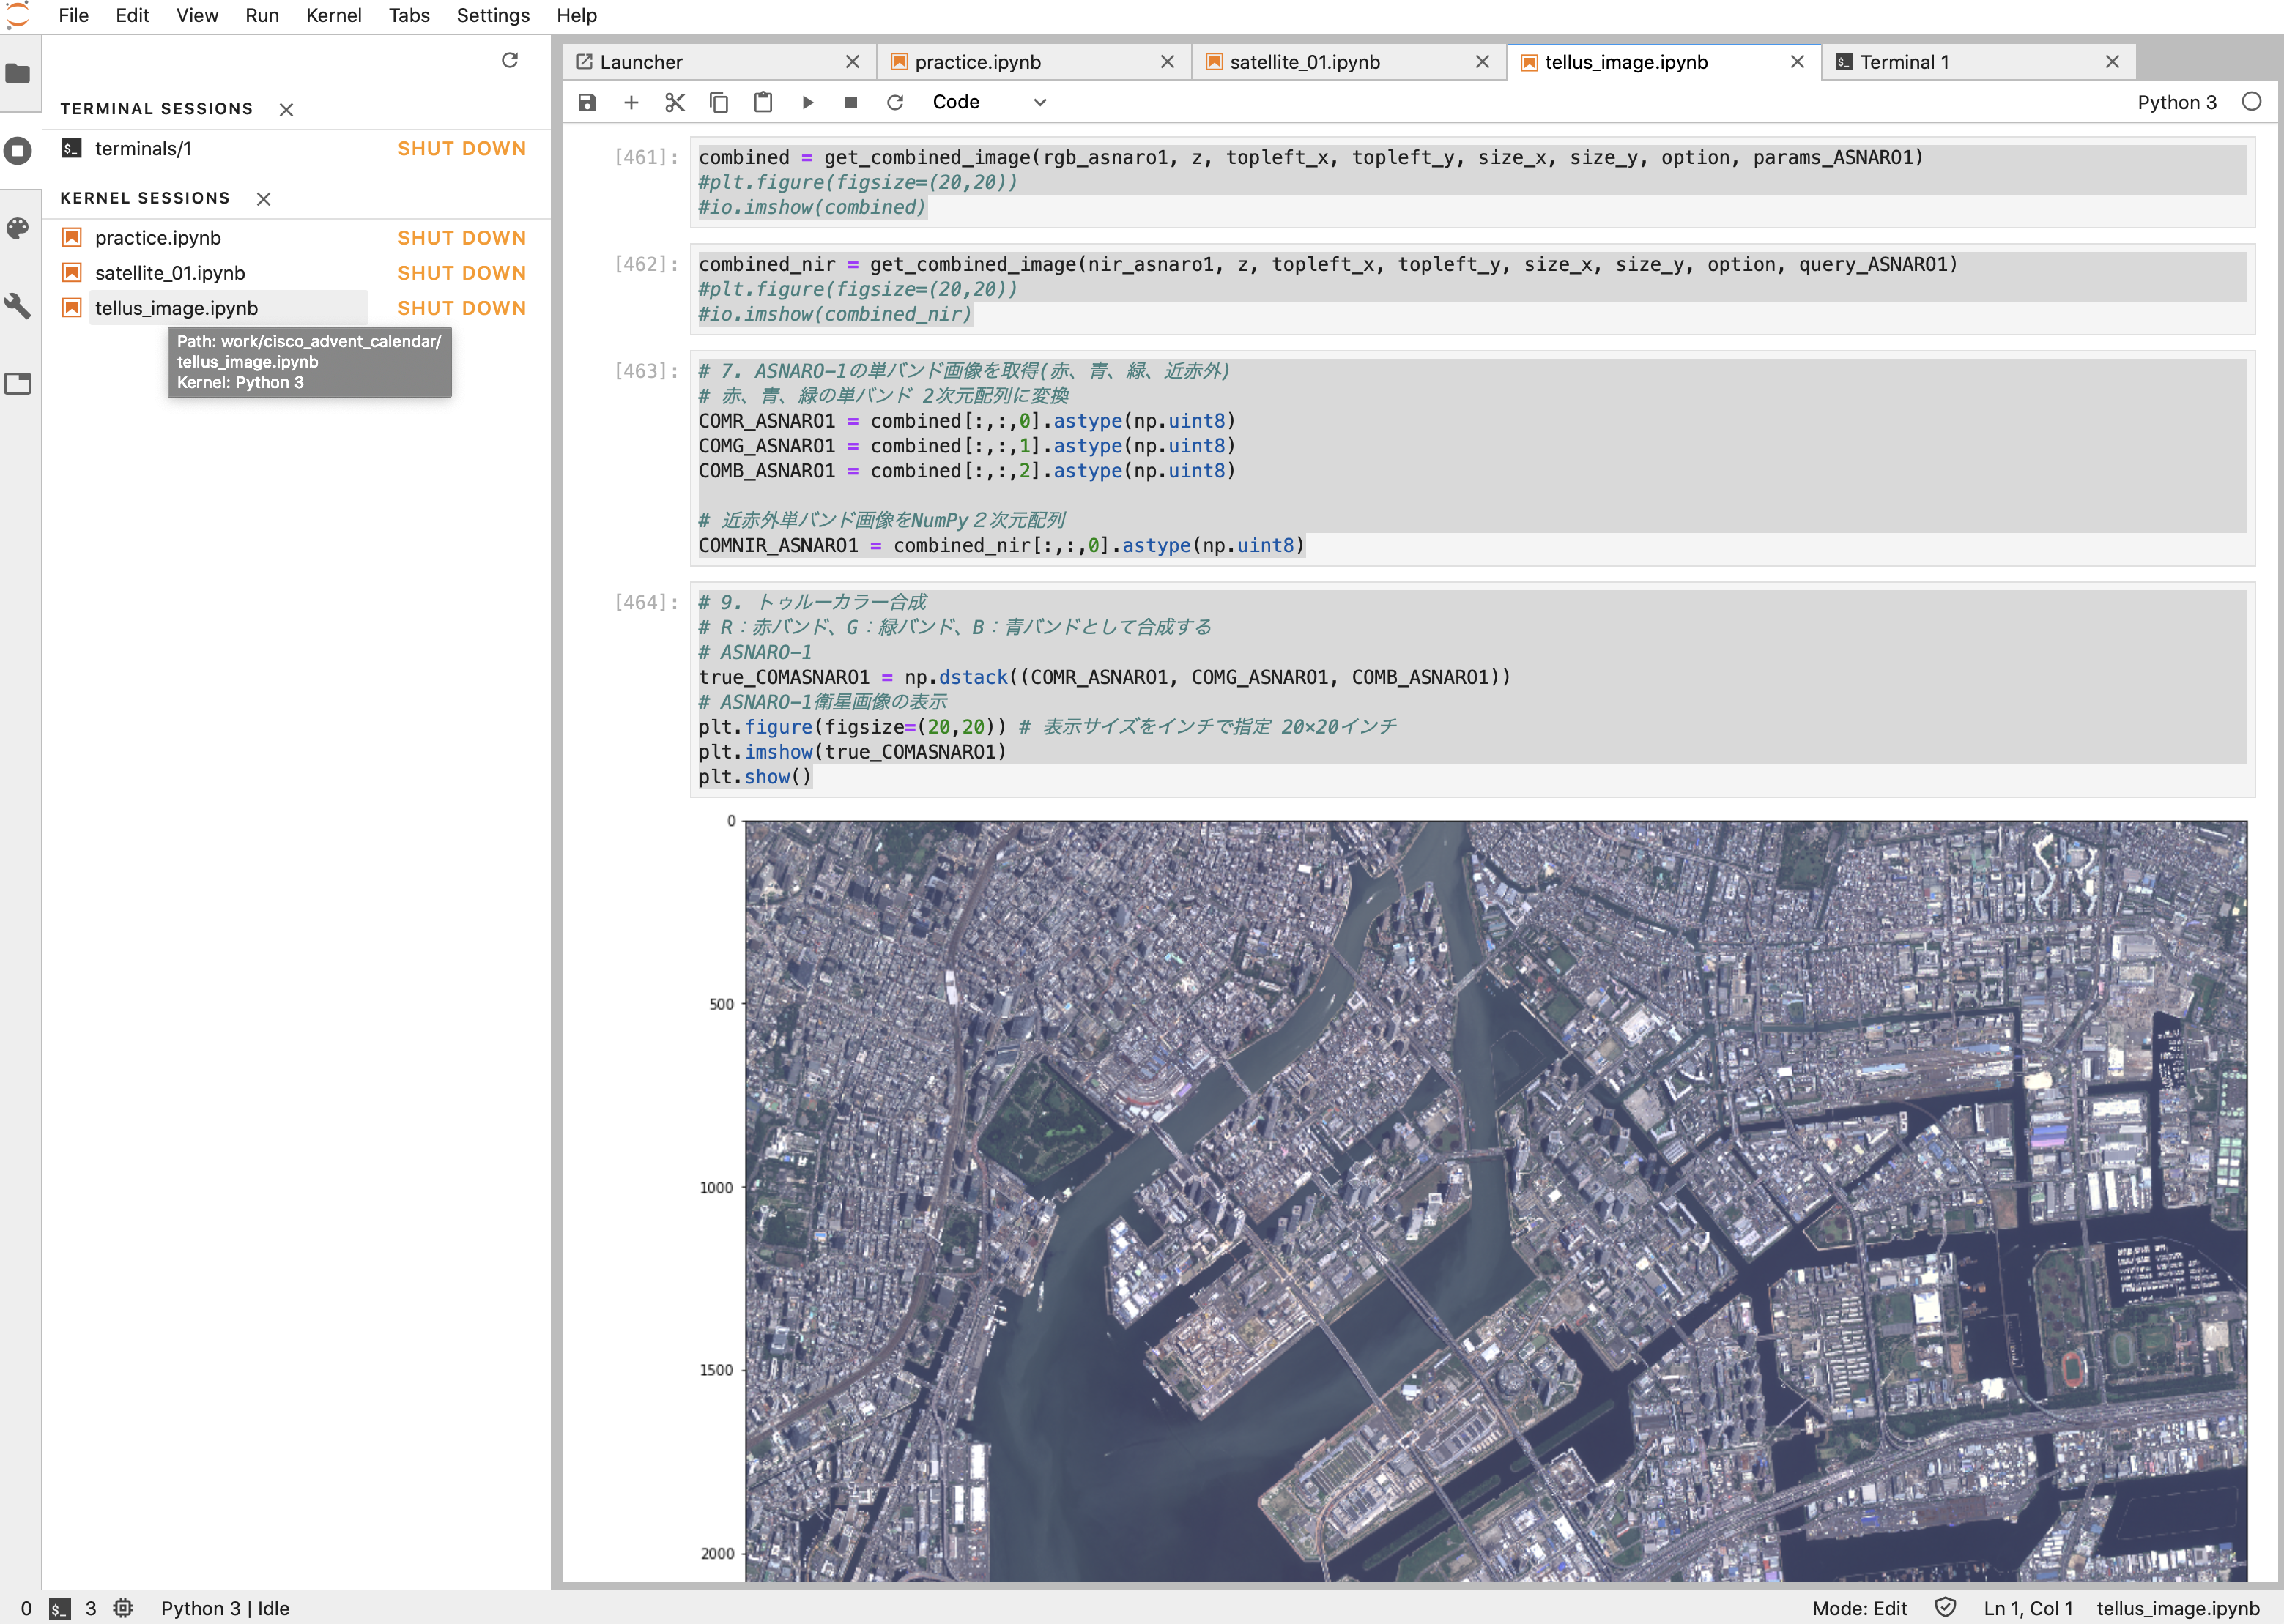Open the Running sessions sidebar icon
This screenshot has height=1624, width=2284.
pos(18,151)
